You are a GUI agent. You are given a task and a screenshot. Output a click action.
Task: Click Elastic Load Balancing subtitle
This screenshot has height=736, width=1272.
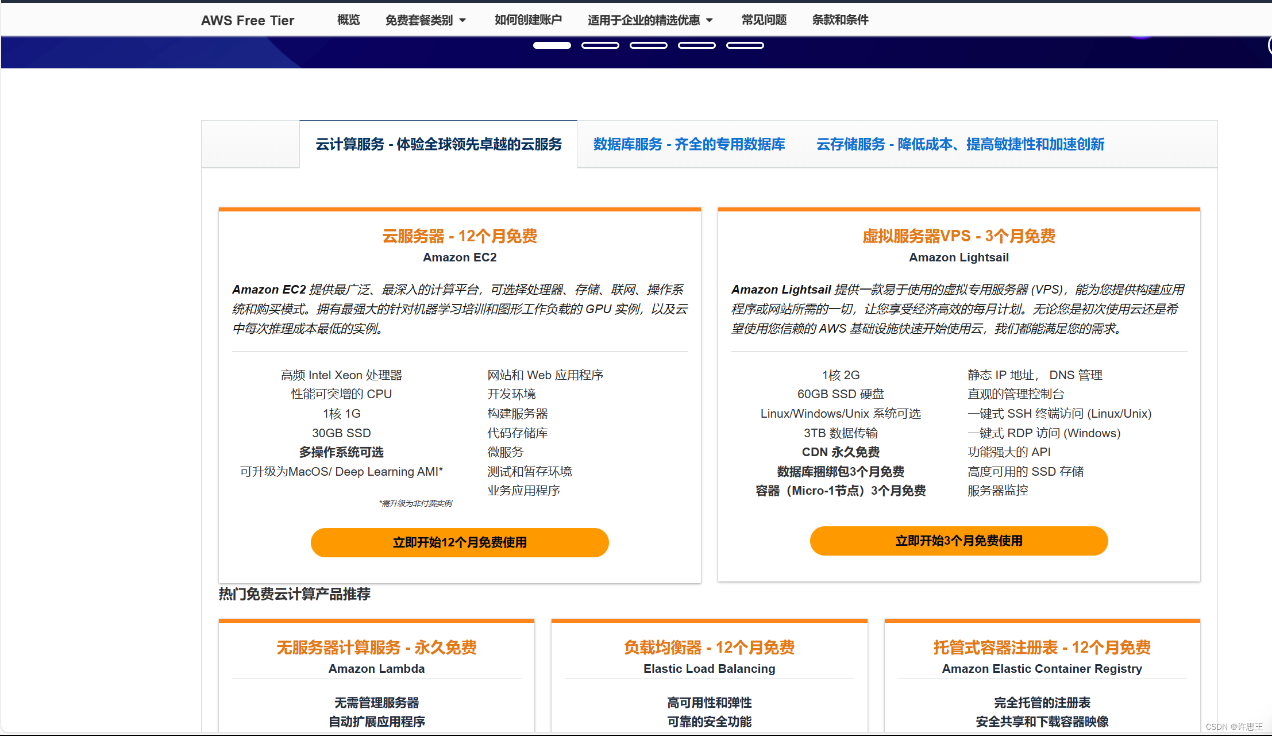coord(709,669)
